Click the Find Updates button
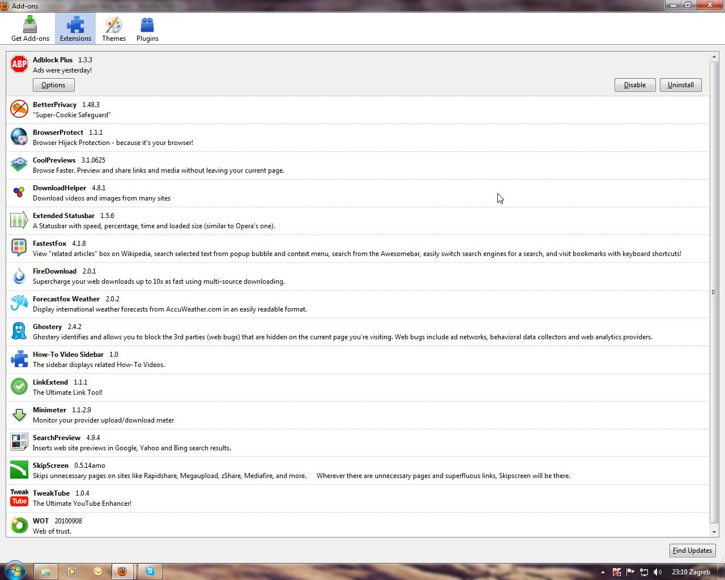 pyautogui.click(x=692, y=551)
